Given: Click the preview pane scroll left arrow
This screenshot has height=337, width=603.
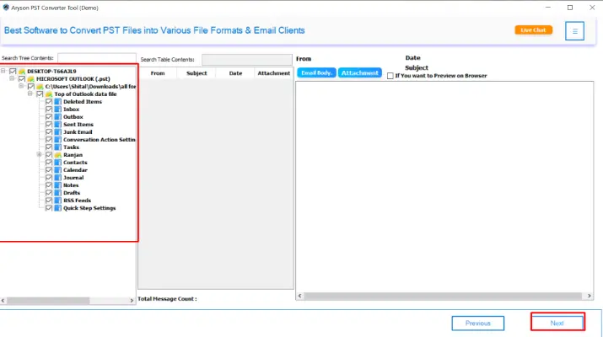Looking at the screenshot, I should pyautogui.click(x=300, y=296).
